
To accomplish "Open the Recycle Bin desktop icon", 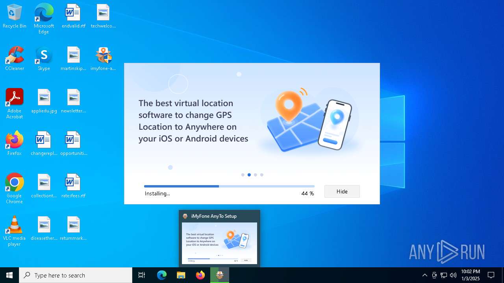I will (x=15, y=17).
